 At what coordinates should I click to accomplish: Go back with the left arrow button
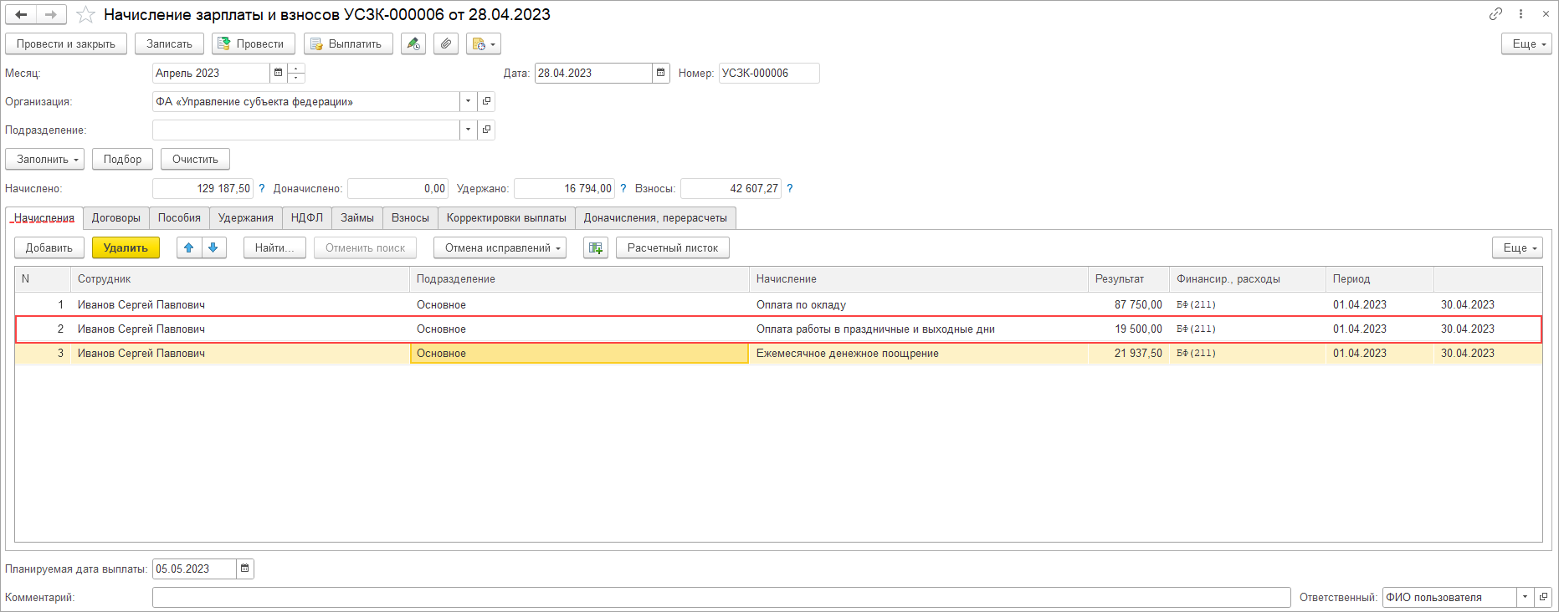click(x=21, y=14)
